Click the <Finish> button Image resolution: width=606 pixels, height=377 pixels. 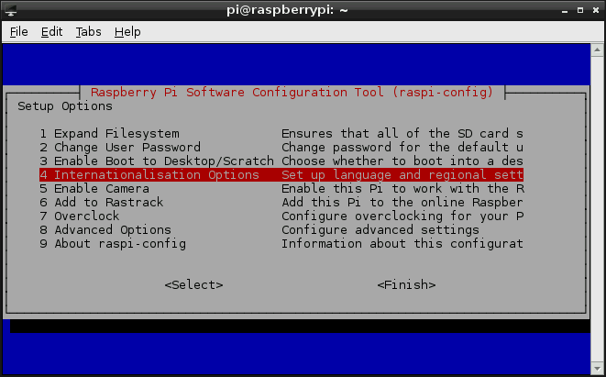(x=406, y=285)
